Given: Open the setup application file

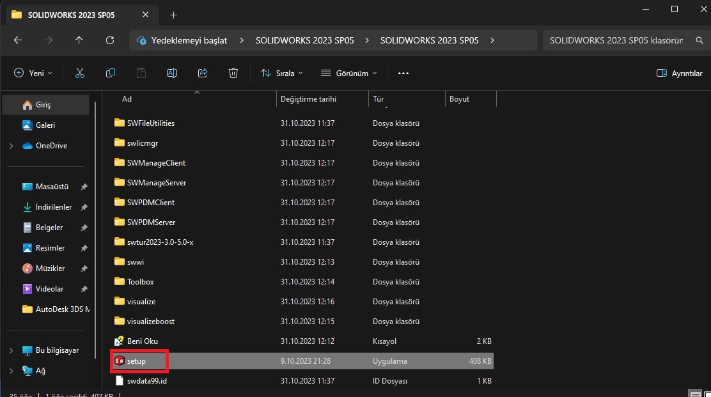Looking at the screenshot, I should (137, 361).
